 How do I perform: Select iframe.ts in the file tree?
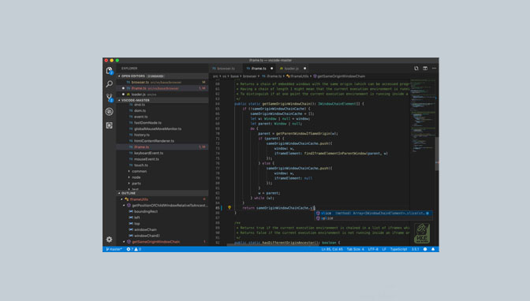(x=162, y=147)
